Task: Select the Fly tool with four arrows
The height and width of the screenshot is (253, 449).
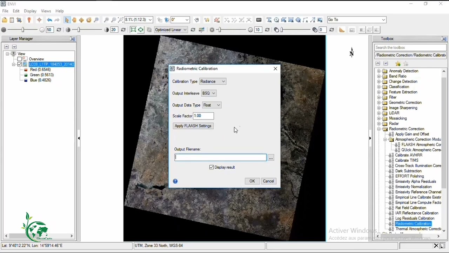Action: pyautogui.click(x=81, y=20)
